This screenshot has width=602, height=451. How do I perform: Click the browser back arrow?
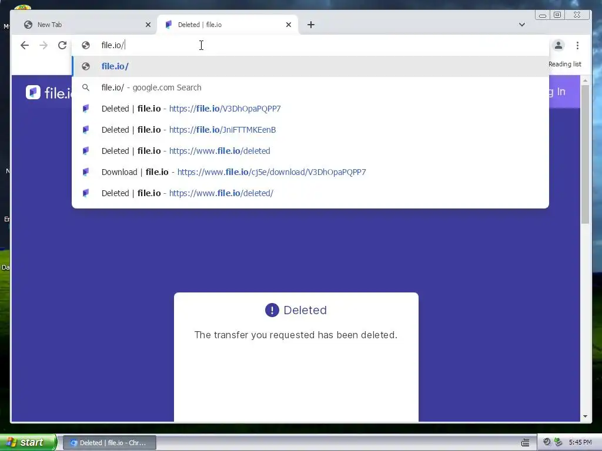point(25,45)
